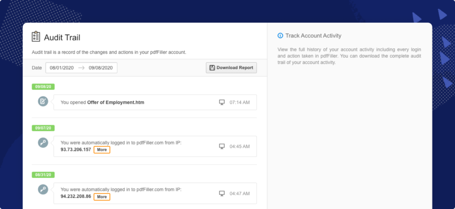Click the Audit Trail clipboard icon
The width and height of the screenshot is (455, 209).
point(36,36)
